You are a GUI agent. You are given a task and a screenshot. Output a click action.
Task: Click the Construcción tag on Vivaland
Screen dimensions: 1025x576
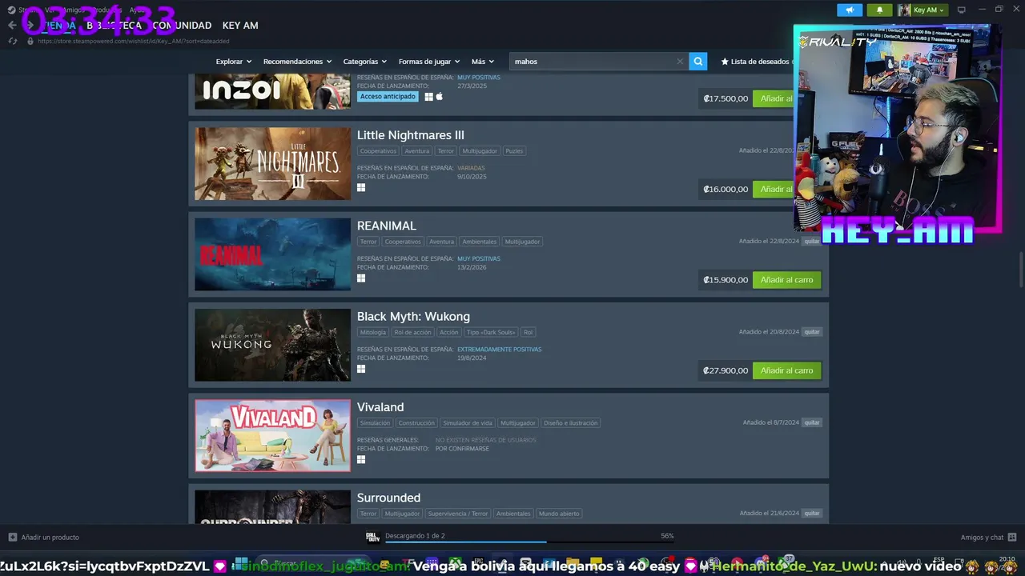tap(416, 422)
